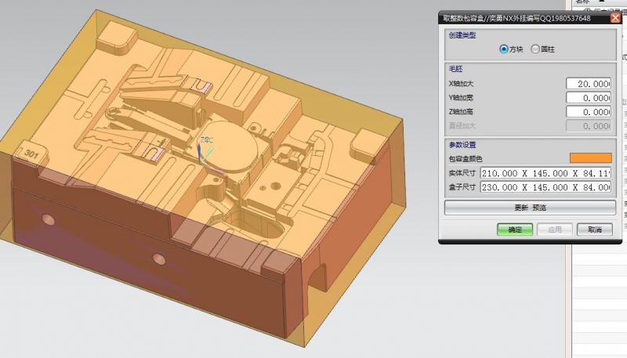Click the 取整数包容盒 dialog title bar
The height and width of the screenshot is (358, 627).
point(517,18)
